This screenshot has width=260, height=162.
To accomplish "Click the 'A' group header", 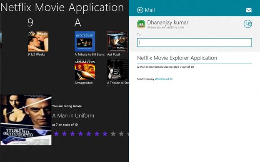I will click(x=77, y=22).
